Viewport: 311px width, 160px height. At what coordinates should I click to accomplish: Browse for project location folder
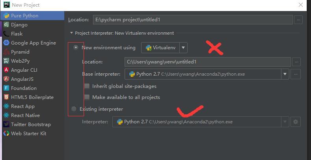[298, 20]
